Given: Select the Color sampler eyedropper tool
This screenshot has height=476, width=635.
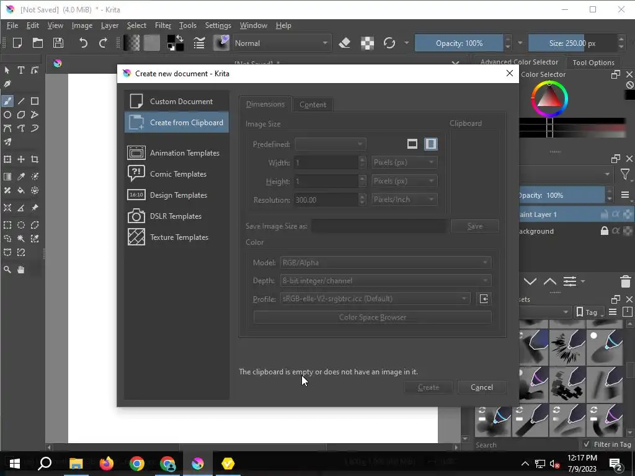Looking at the screenshot, I should [21, 177].
